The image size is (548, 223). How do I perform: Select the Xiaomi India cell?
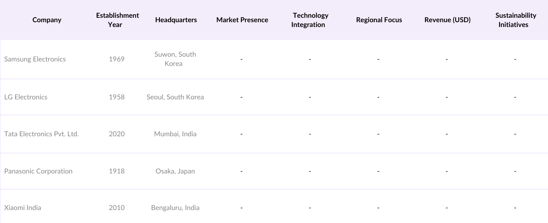point(23,208)
